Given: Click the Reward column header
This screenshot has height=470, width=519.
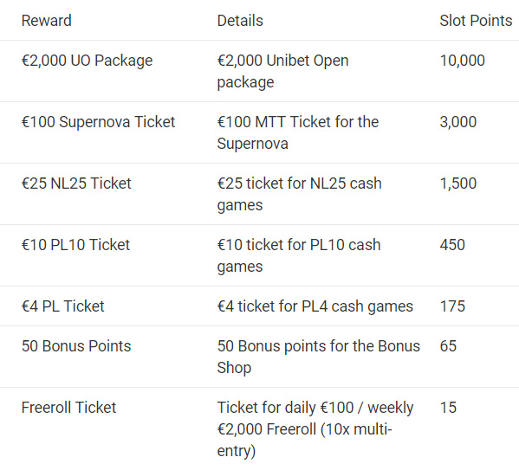Looking at the screenshot, I should coord(46,21).
